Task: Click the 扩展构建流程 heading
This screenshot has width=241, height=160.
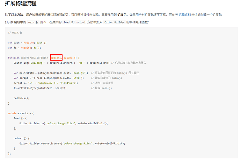Action: 21,3
